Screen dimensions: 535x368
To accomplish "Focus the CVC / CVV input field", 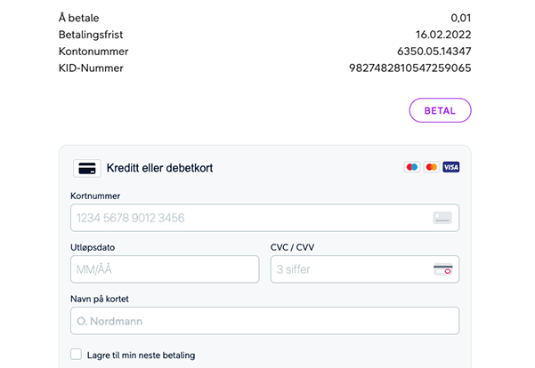I will (365, 269).
